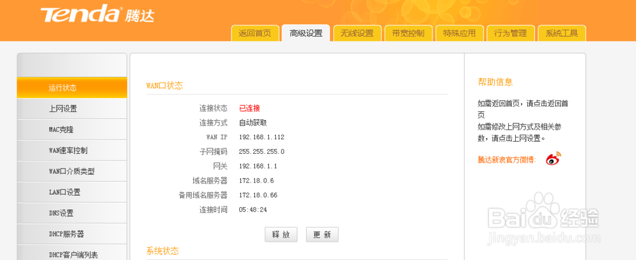Click the 释放 button
636x260 pixels.
[281, 235]
